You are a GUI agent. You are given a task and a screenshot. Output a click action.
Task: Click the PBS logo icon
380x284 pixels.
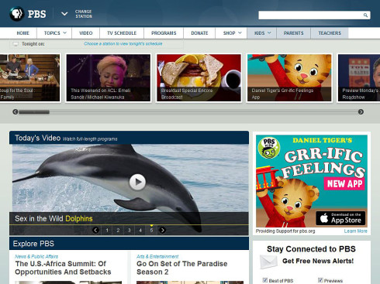pyautogui.click(x=16, y=14)
